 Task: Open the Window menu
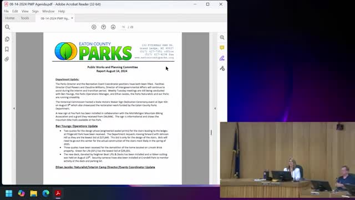pyautogui.click(x=48, y=11)
